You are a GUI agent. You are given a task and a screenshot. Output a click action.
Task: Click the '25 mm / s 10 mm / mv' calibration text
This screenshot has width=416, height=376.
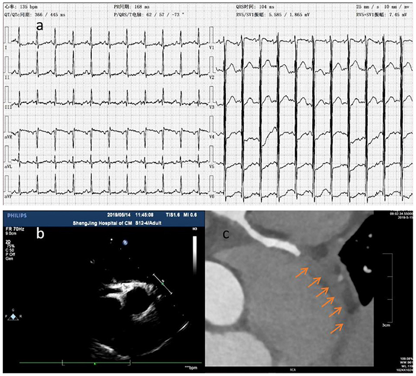(x=383, y=7)
